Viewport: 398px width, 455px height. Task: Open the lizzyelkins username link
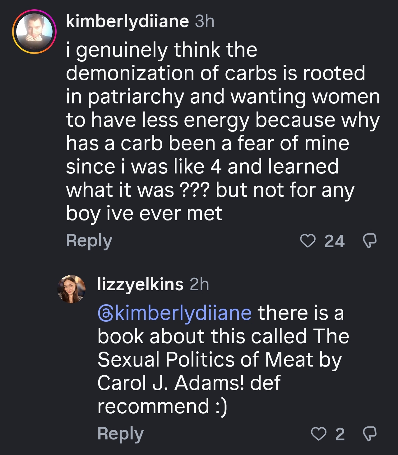click(x=140, y=284)
